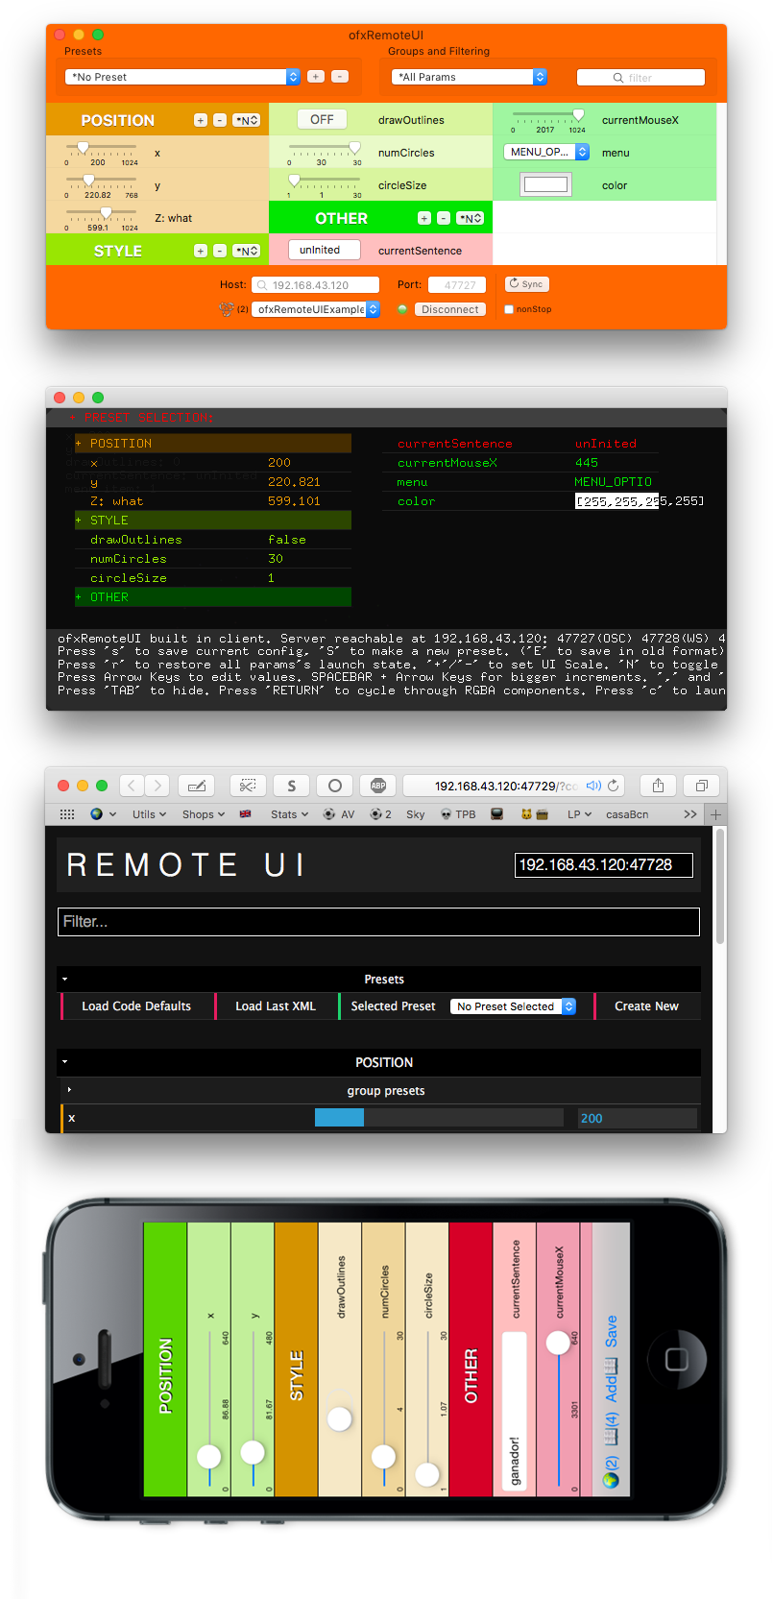Click the Safari share icon
Screen dimensions: 773x1599
click(x=658, y=786)
